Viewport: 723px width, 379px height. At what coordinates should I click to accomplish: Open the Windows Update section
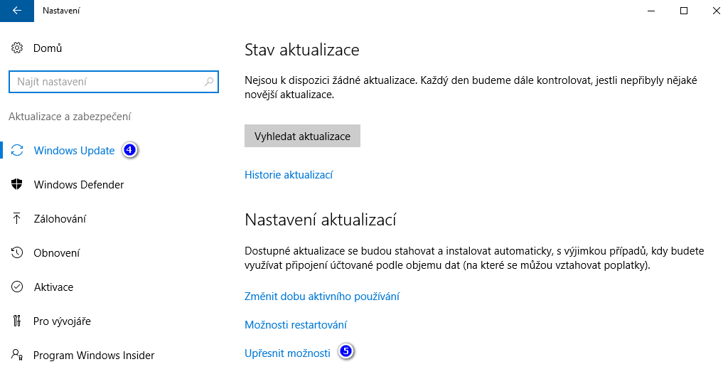[x=74, y=151]
